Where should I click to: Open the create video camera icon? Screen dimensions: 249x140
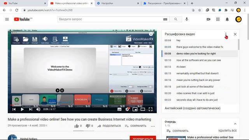[x=209, y=19]
